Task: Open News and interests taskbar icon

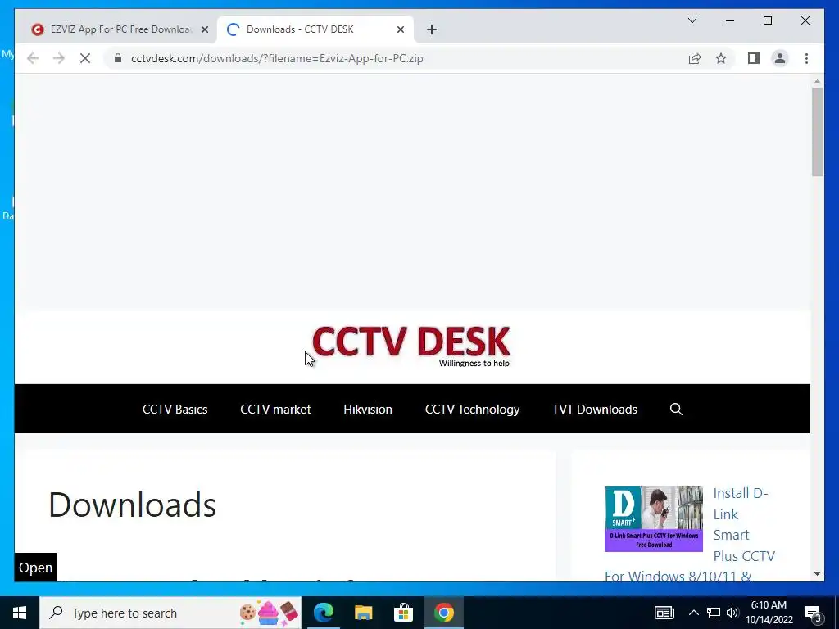Action: [x=664, y=613]
